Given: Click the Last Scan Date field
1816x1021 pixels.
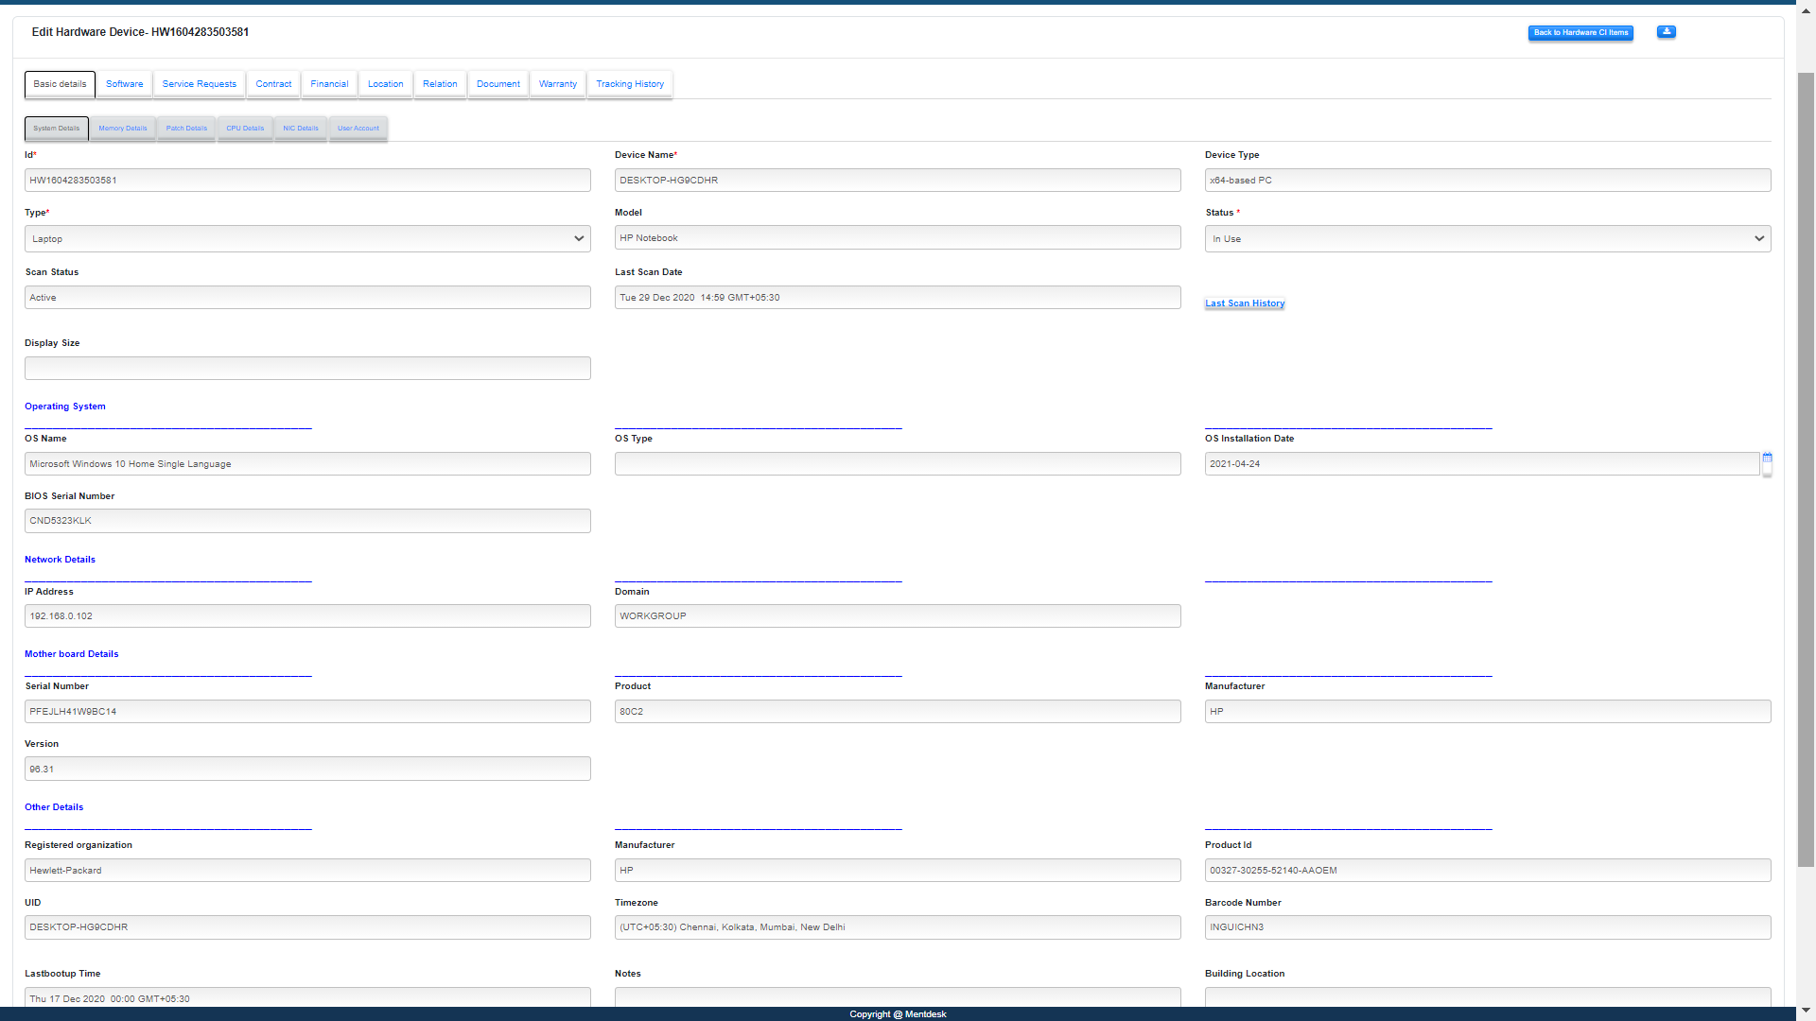Looking at the screenshot, I should 898,298.
